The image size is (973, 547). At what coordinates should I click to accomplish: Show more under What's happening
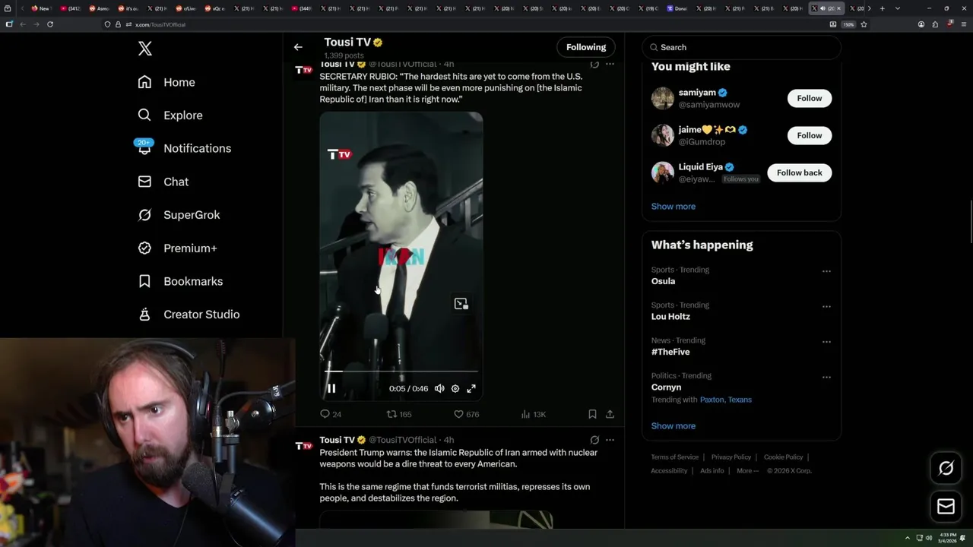(673, 425)
